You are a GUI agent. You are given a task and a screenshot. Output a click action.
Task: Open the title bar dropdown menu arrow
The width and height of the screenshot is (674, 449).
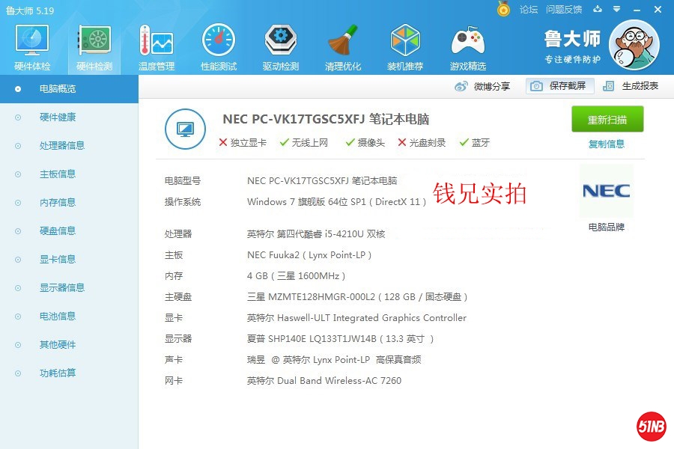coord(617,9)
